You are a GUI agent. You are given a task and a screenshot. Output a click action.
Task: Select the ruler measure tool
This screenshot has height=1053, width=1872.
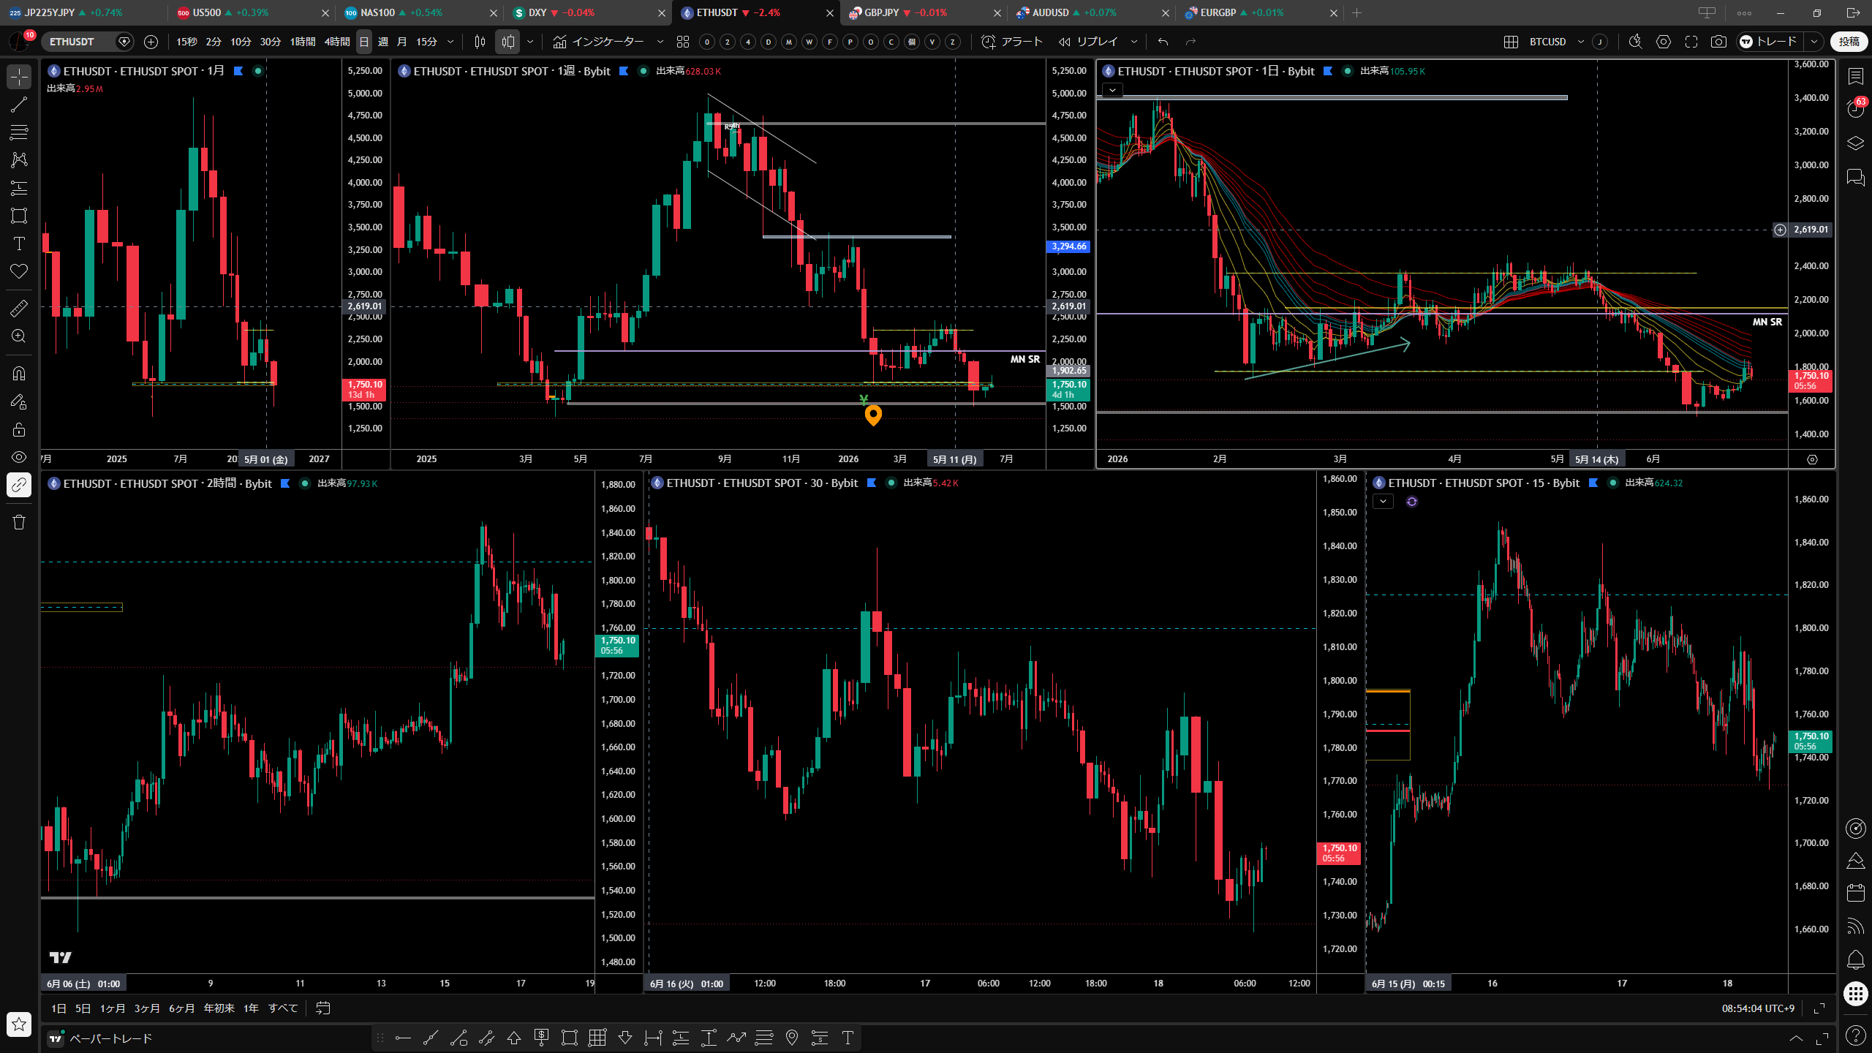pos(19,308)
